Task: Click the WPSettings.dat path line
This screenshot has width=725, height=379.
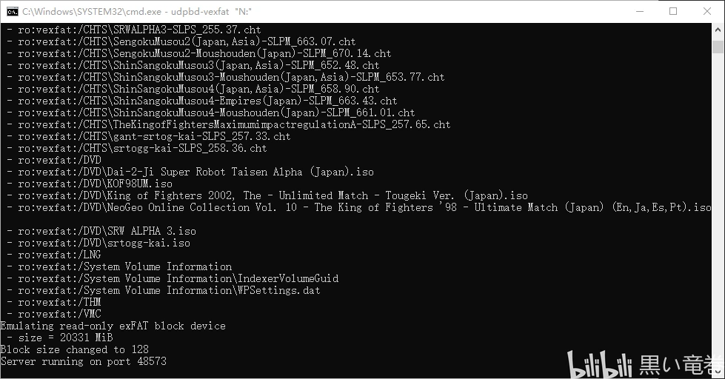Action: point(164,290)
